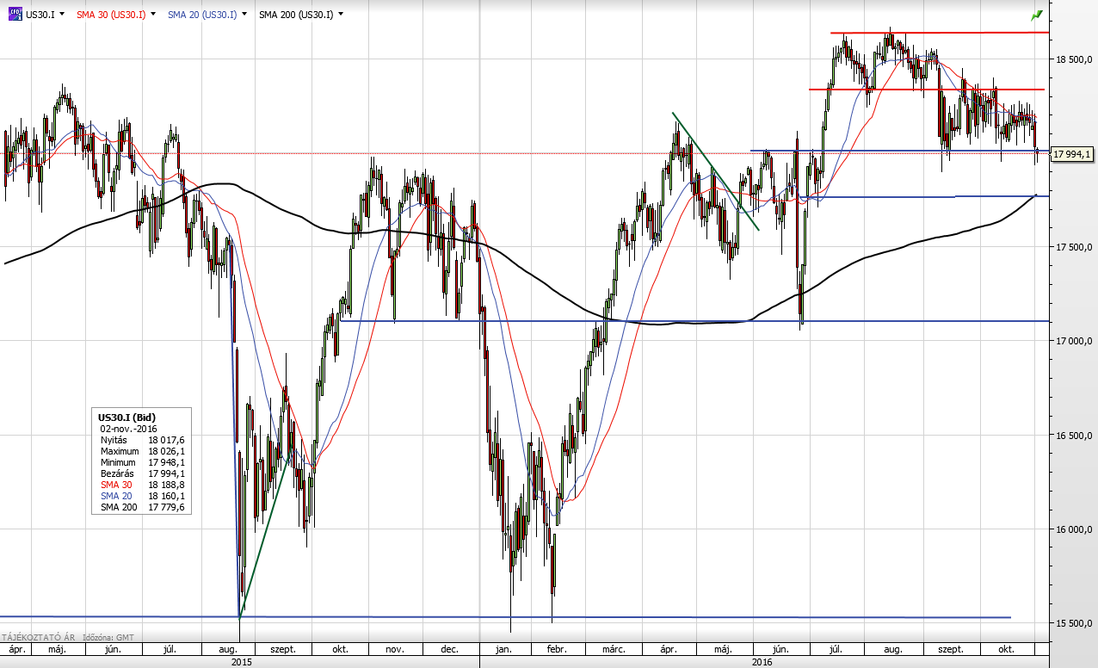Click the Bezárás 17 994,1 row
The height and width of the screenshot is (668, 1098).
(x=142, y=473)
